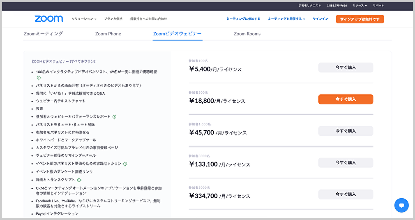Click info icon beside 録画とトランスクリプト
Viewport: 415px width, 220px height.
coord(79,180)
